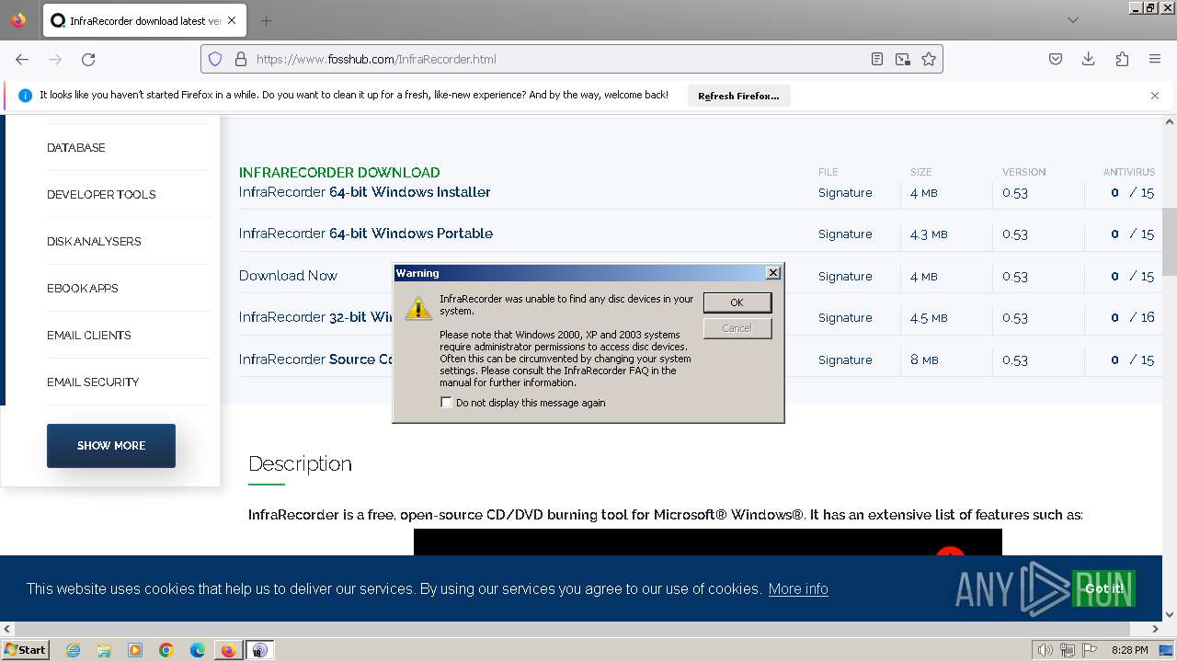Screen dimensions: 1177x662
Task: Open Signature in Download Now row
Action: [845, 276]
